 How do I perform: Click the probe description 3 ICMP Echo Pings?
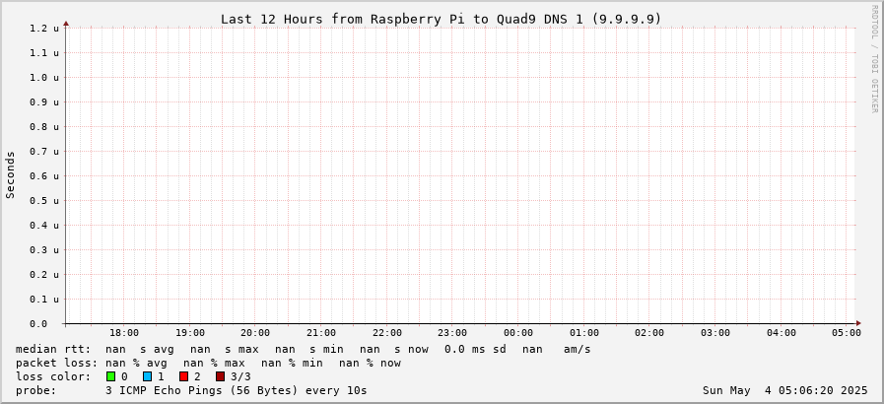tap(237, 390)
